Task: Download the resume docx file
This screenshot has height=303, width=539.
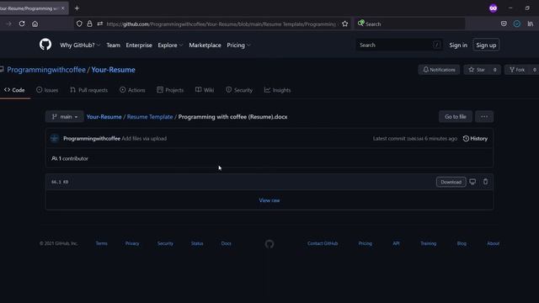Action: click(451, 182)
